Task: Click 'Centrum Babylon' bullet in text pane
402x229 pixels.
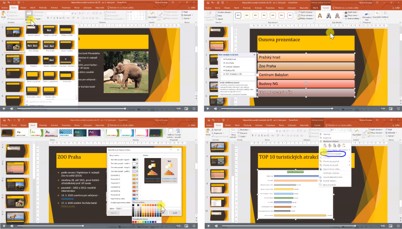Action: [x=232, y=66]
